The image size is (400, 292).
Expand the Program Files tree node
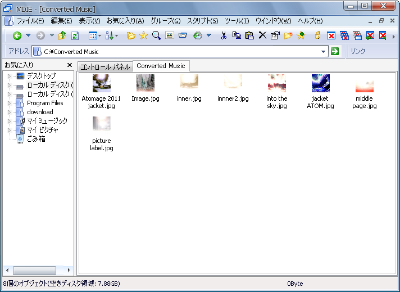tap(9, 103)
